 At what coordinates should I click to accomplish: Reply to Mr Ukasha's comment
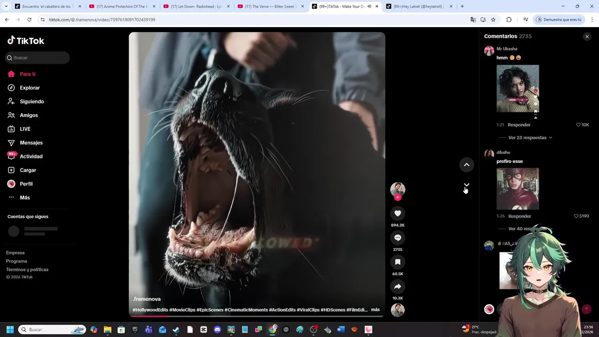[519, 125]
